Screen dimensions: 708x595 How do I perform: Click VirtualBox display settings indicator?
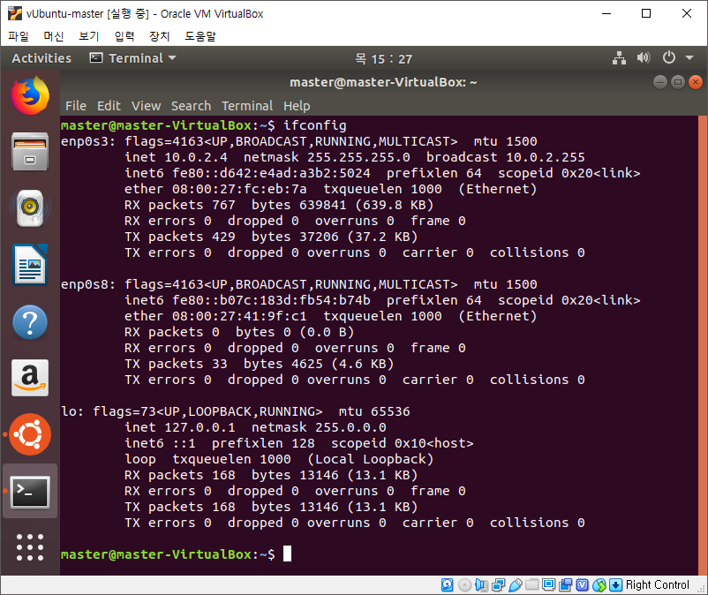548,585
